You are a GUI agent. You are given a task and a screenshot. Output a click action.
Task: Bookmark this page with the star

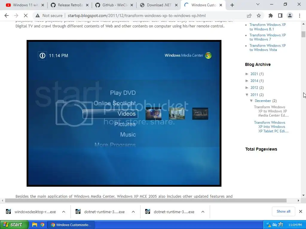[x=259, y=16]
